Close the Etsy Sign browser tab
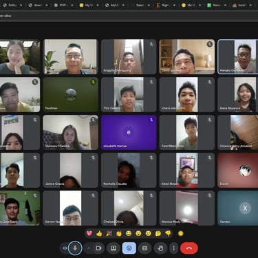The image size is (258, 258). [x=174, y=5]
